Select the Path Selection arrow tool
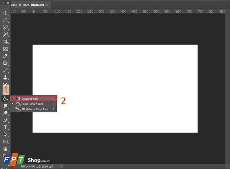The height and width of the screenshot is (169, 230). (x=5, y=135)
